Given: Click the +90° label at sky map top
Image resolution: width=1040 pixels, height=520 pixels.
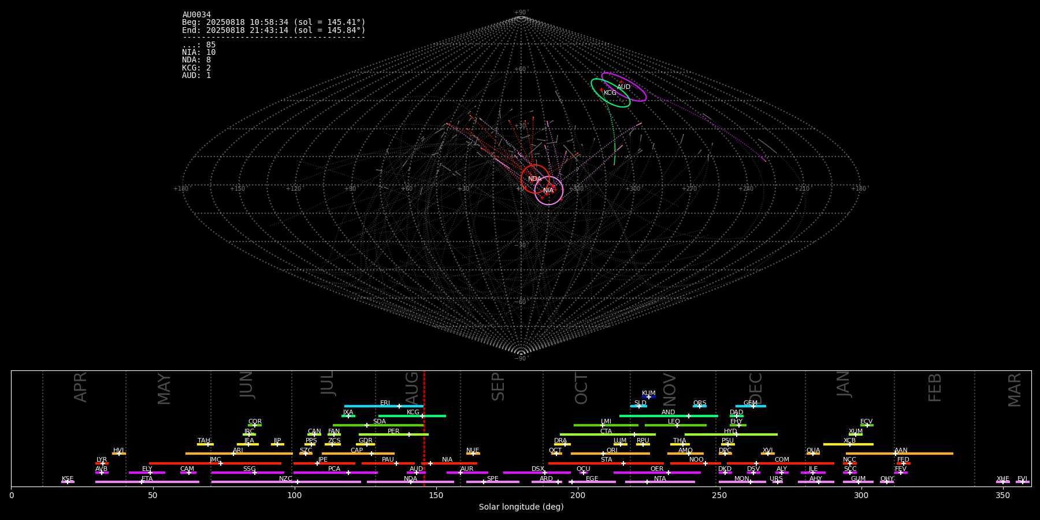Looking at the screenshot, I should pyautogui.click(x=521, y=13).
